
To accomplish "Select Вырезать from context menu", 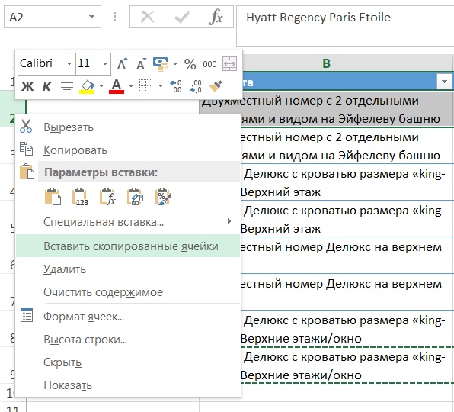I will [128, 127].
